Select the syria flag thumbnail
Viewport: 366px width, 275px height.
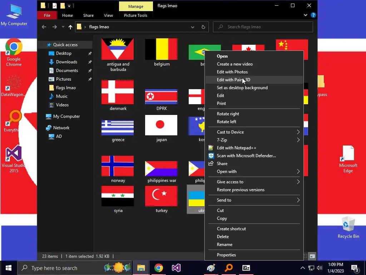pyautogui.click(x=118, y=196)
